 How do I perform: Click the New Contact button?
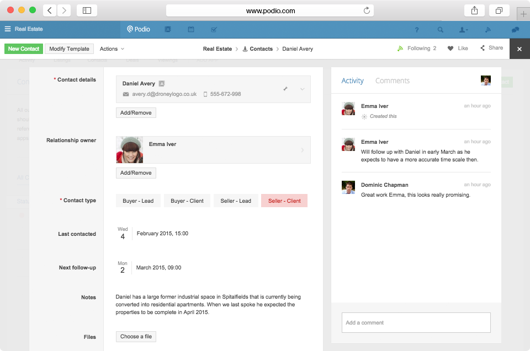(x=23, y=49)
